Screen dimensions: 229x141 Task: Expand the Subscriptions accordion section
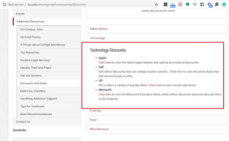click(157, 29)
